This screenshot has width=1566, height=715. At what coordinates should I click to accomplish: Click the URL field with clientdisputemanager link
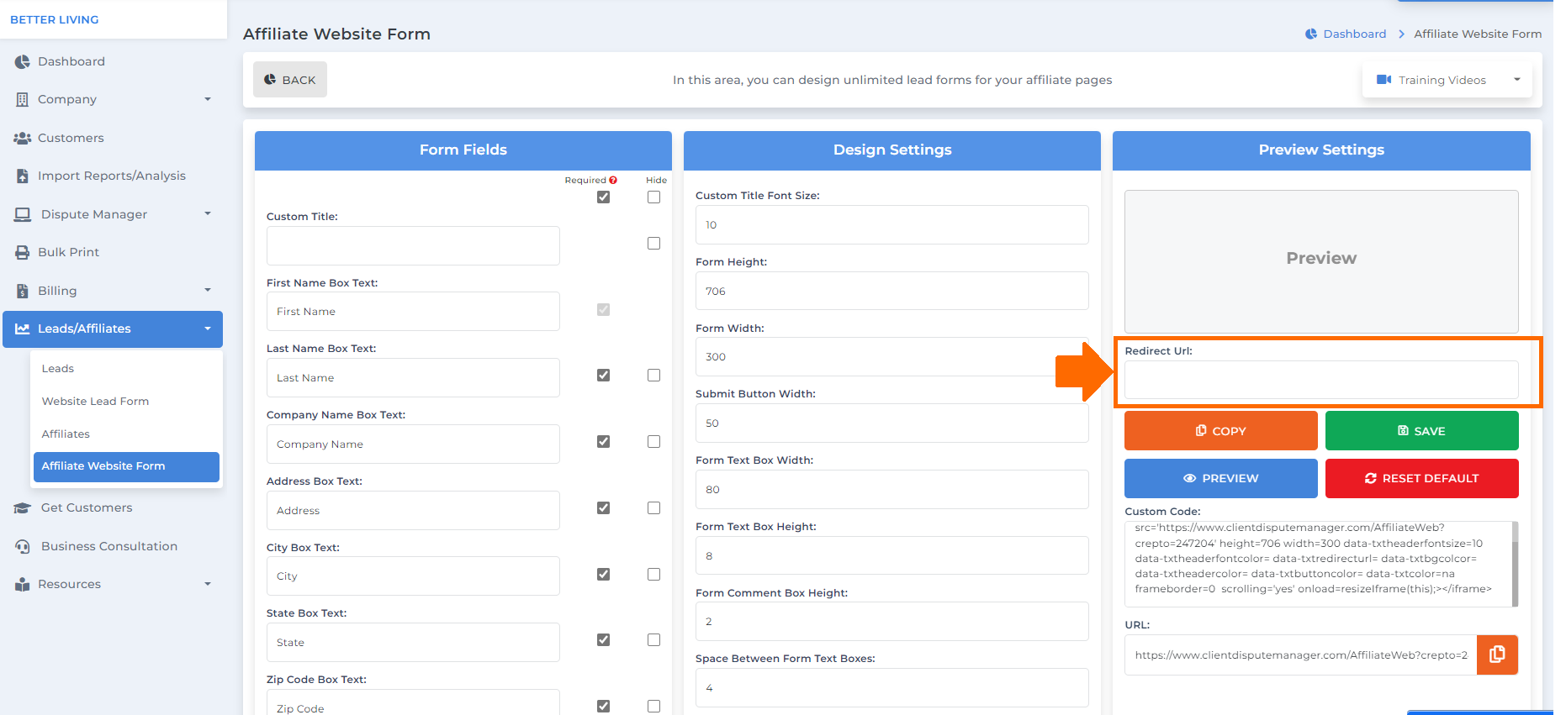click(1300, 655)
